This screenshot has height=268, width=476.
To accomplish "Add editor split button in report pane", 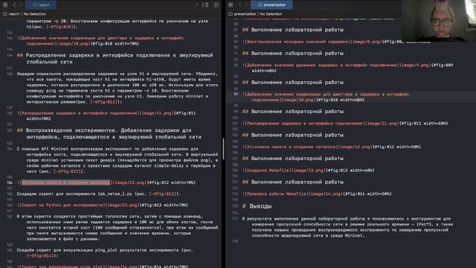I will tap(216, 4).
